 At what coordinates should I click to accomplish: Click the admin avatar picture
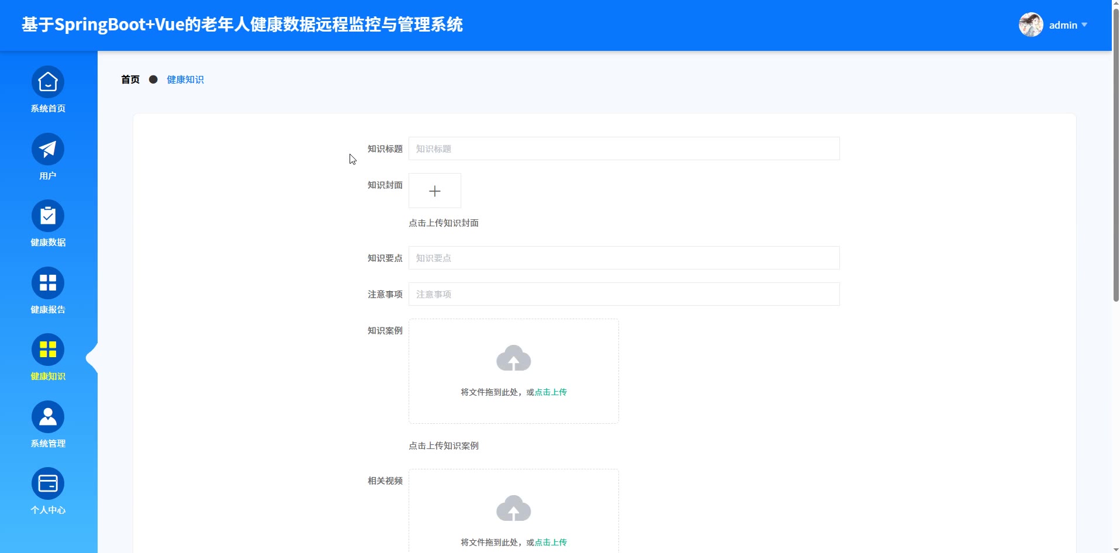pos(1031,25)
